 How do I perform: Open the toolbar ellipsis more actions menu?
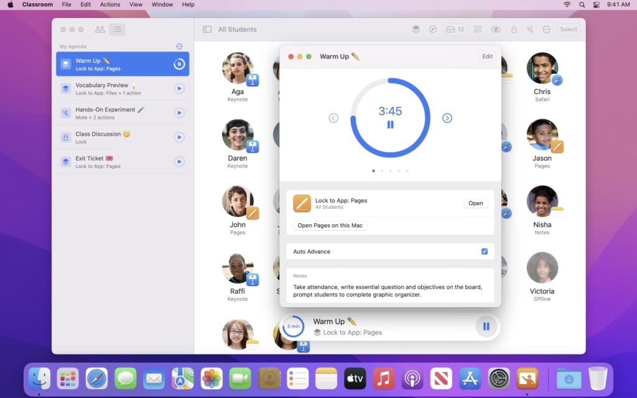click(x=547, y=29)
